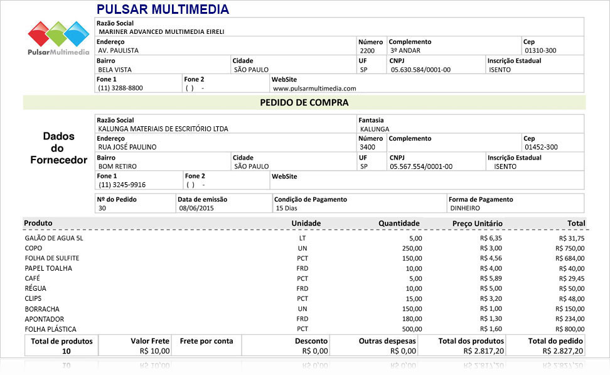Click the product row "COPO"
610x375 pixels.
tap(33, 249)
